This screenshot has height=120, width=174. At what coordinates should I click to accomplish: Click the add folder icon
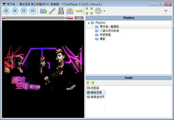pyautogui.click(x=43, y=11)
